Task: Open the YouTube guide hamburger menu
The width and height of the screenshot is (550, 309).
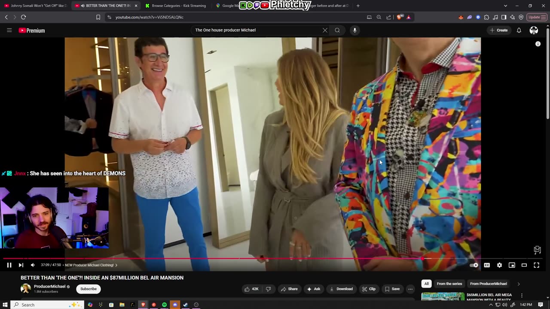Action: point(9,30)
